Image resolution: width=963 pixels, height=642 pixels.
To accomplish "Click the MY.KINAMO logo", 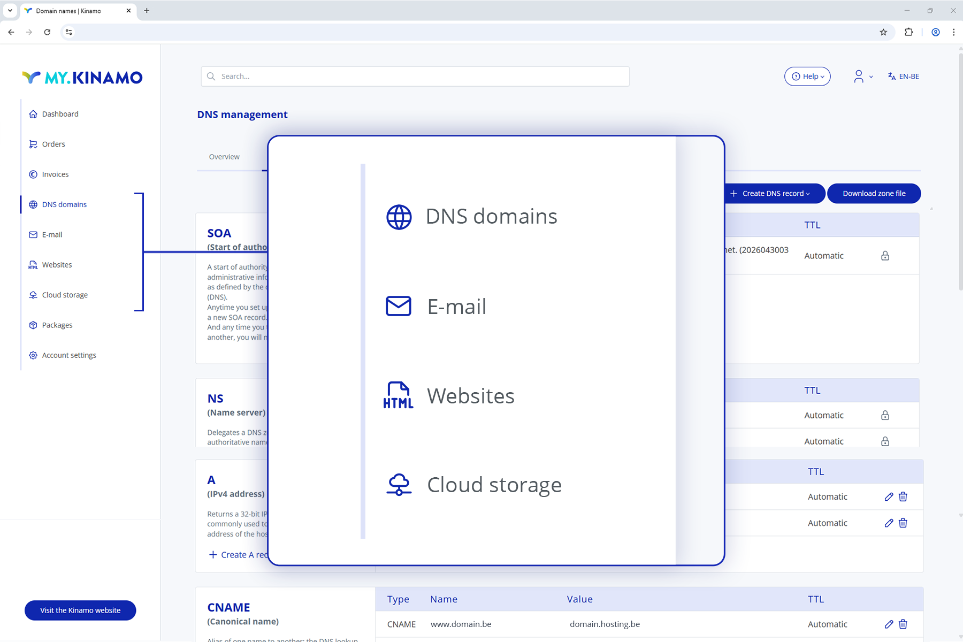I will tap(82, 78).
